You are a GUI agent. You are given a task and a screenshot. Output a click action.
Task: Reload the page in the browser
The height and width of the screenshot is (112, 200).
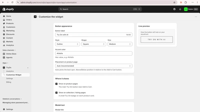pos(12,2)
